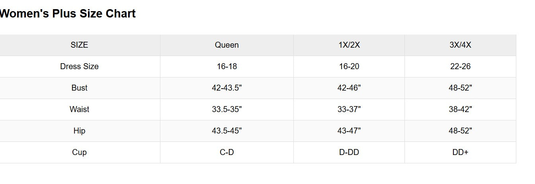Image resolution: width=535 pixels, height=184 pixels.
Task: Click the D-DD cup cell
Action: click(349, 152)
